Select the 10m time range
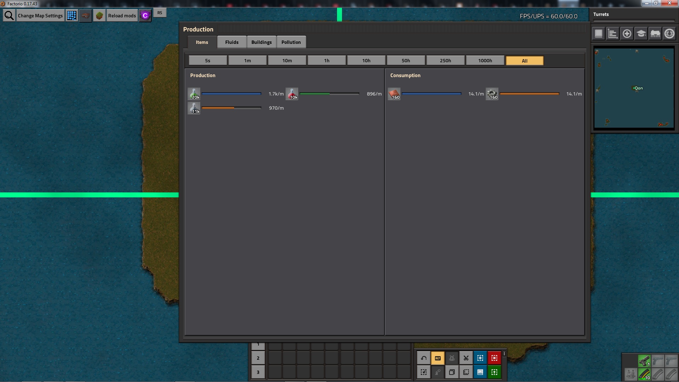Screen dimensions: 679x382 (x=287, y=60)
